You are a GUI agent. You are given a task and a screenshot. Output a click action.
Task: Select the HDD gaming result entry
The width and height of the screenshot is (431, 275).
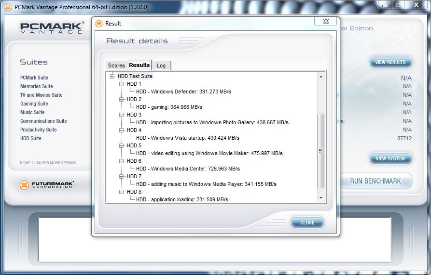(x=169, y=107)
